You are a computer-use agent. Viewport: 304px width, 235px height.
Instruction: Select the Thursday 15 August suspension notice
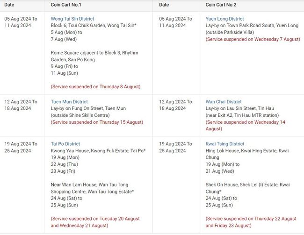tap(97, 122)
